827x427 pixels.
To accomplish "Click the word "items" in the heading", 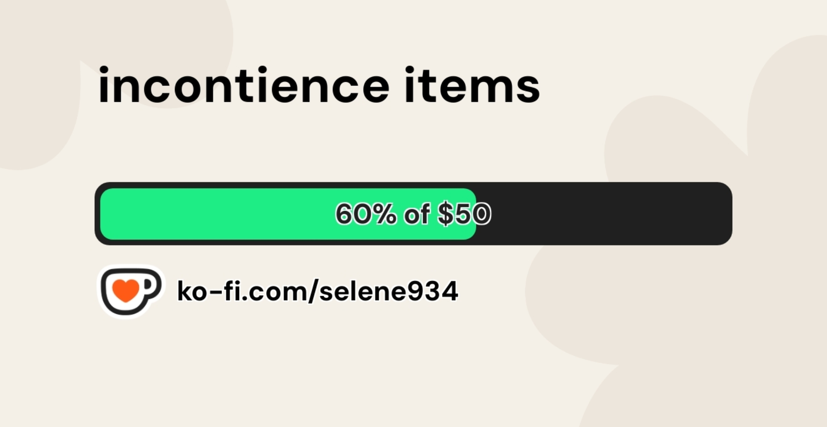I will tap(472, 86).
